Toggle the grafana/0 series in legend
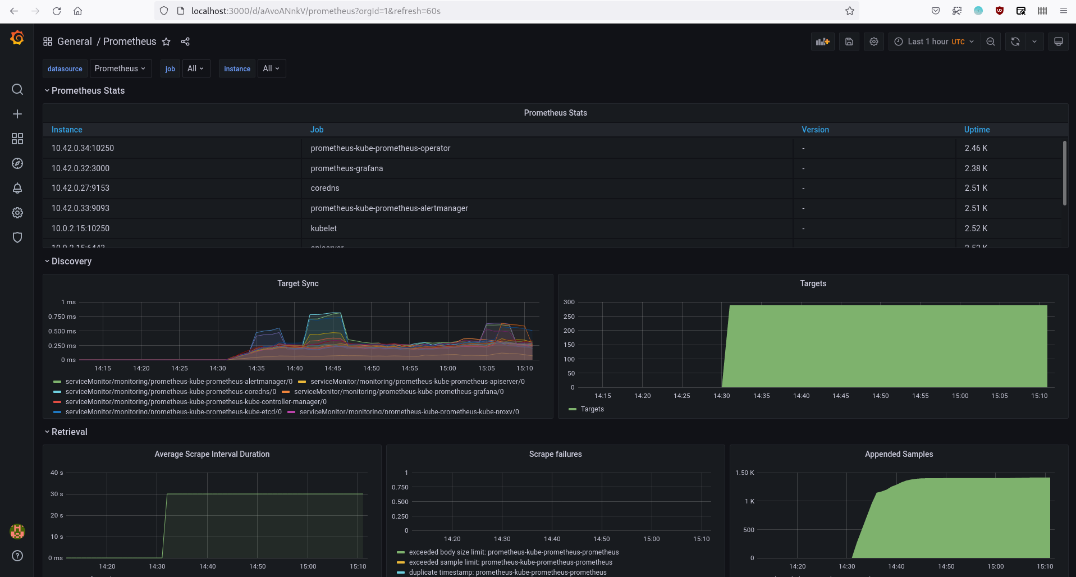Viewport: 1076px width, 577px height. point(399,392)
